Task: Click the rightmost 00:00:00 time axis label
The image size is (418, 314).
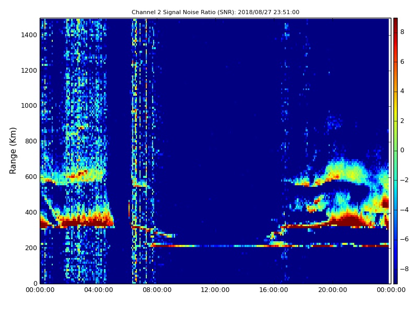Action: (391, 290)
